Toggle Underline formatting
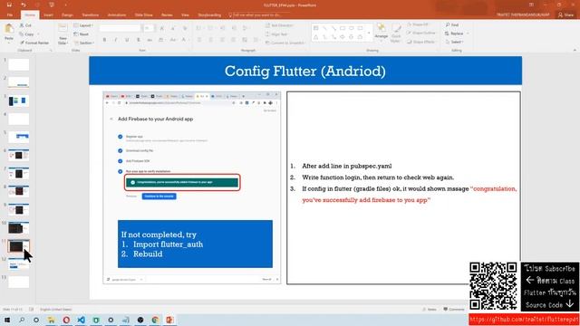The height and width of the screenshot is (326, 580). coord(127,40)
